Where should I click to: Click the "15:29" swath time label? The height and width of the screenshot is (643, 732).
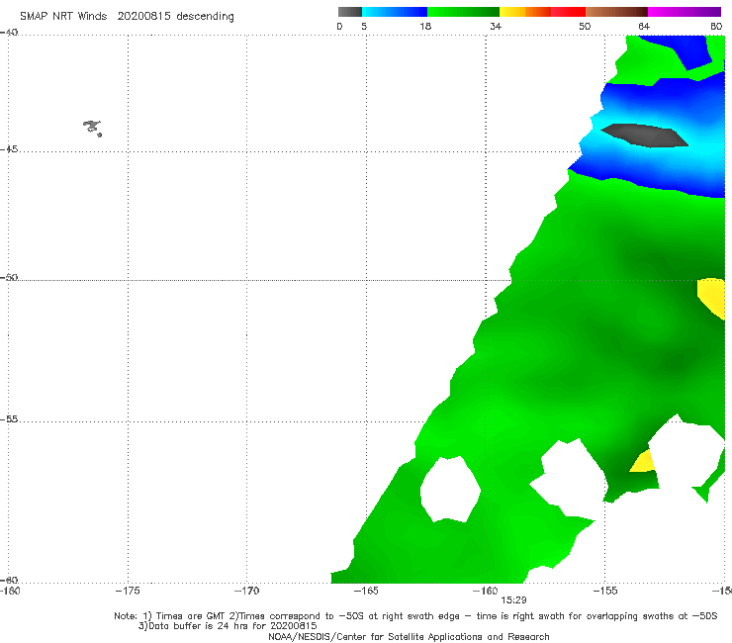pos(513,600)
